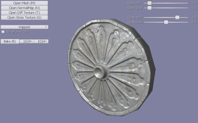This screenshot has width=198, height=123.
Task: Enable the Wireframe checkbox
Action: (3, 32)
